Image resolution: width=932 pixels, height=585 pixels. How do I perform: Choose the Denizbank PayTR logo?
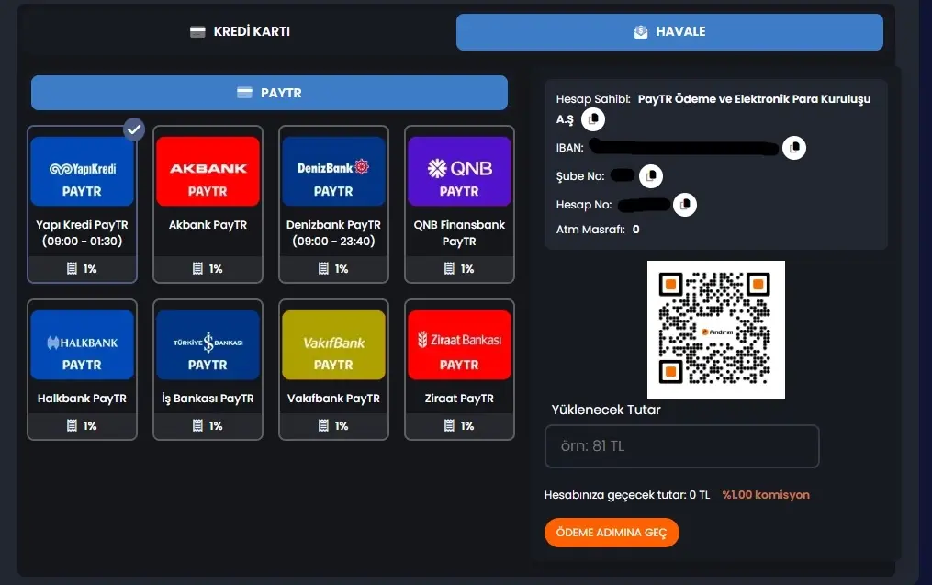(x=333, y=171)
